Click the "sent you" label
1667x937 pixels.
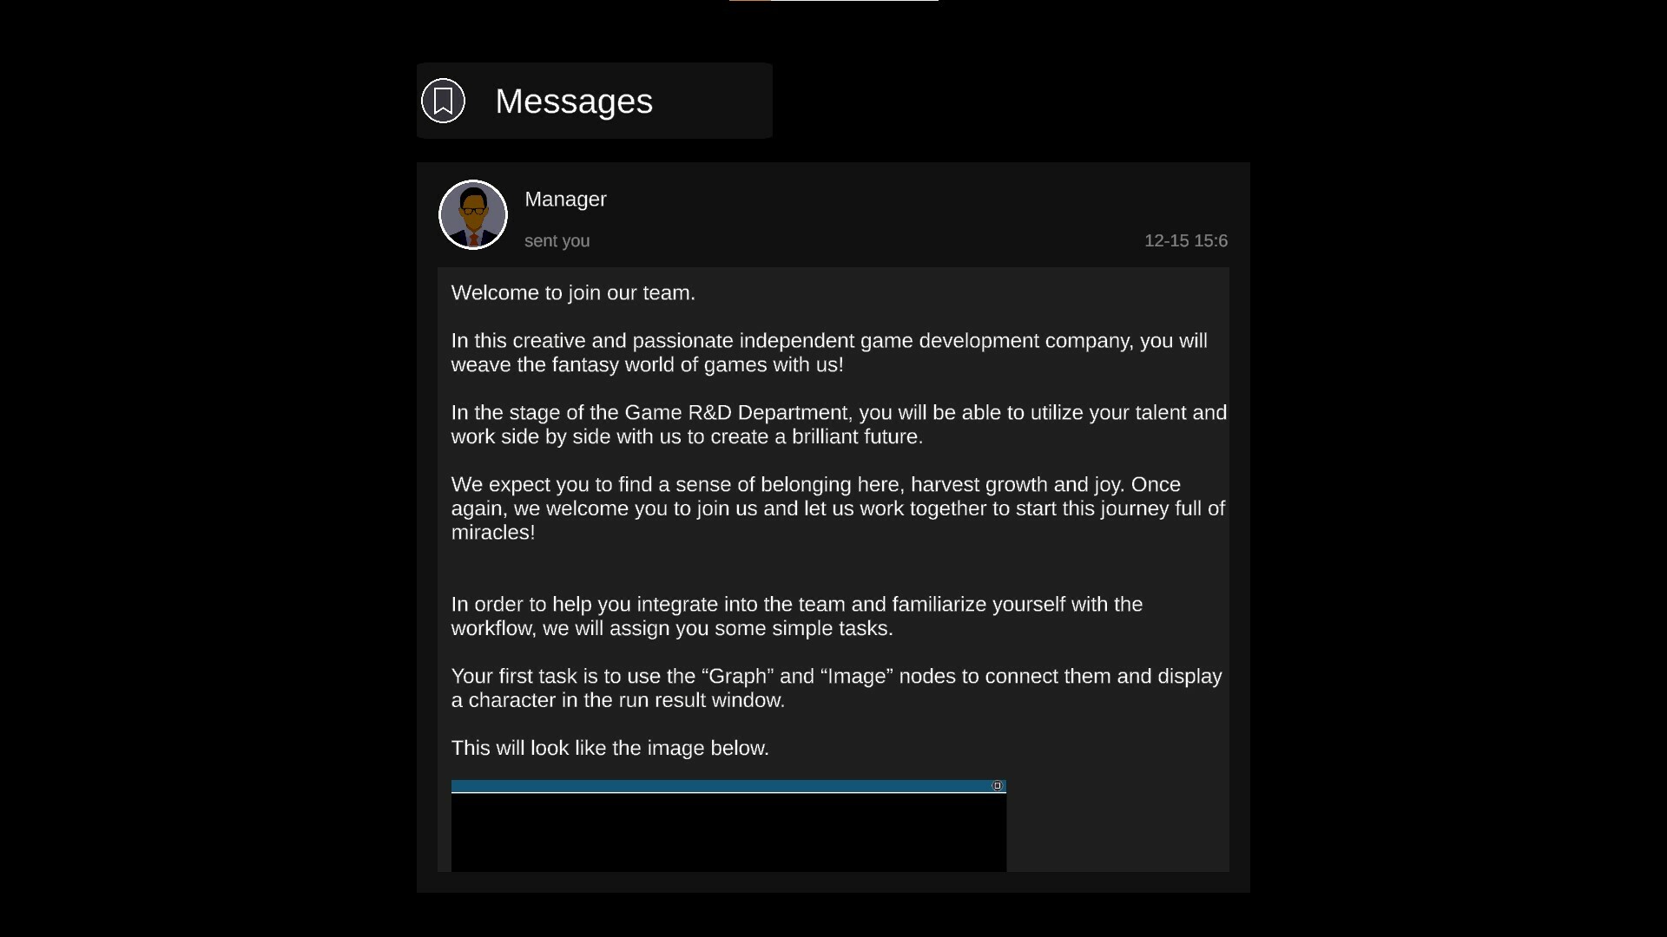click(557, 241)
